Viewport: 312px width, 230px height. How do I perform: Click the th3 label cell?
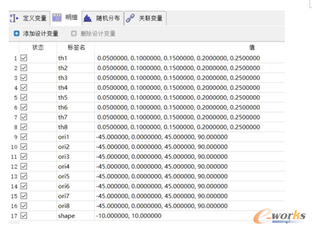click(75, 78)
